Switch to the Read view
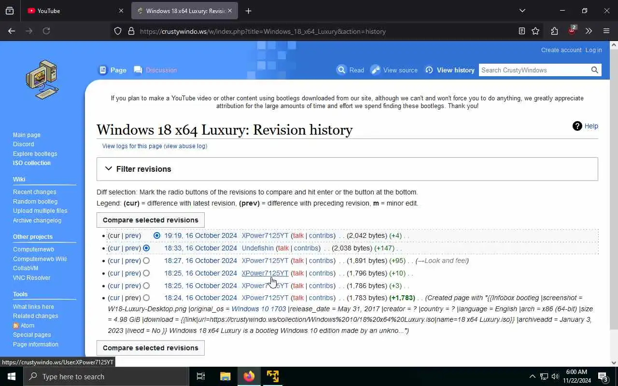This screenshot has width=618, height=386. [x=351, y=70]
